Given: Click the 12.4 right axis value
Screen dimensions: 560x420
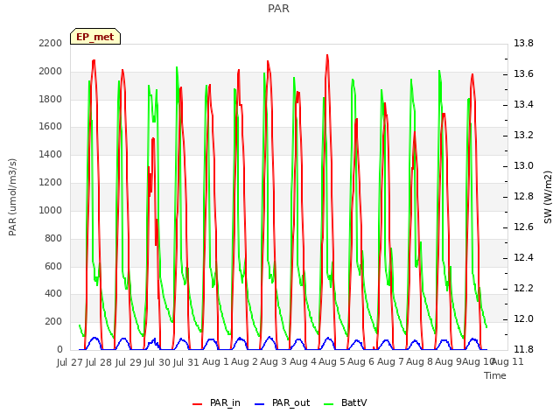Looking at the screenshot, I should [x=523, y=257].
